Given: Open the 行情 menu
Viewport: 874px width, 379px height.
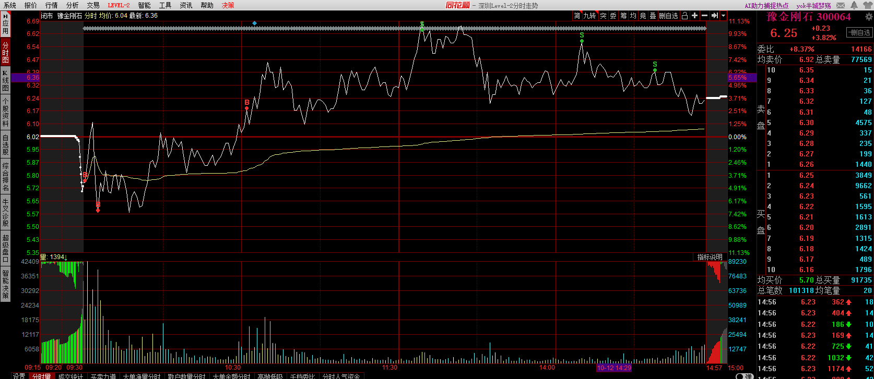Looking at the screenshot, I should [52, 5].
